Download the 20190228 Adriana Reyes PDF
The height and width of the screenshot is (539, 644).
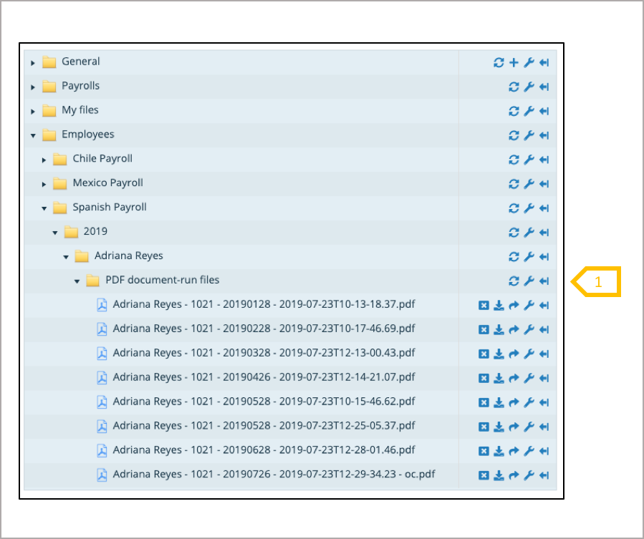[499, 330]
